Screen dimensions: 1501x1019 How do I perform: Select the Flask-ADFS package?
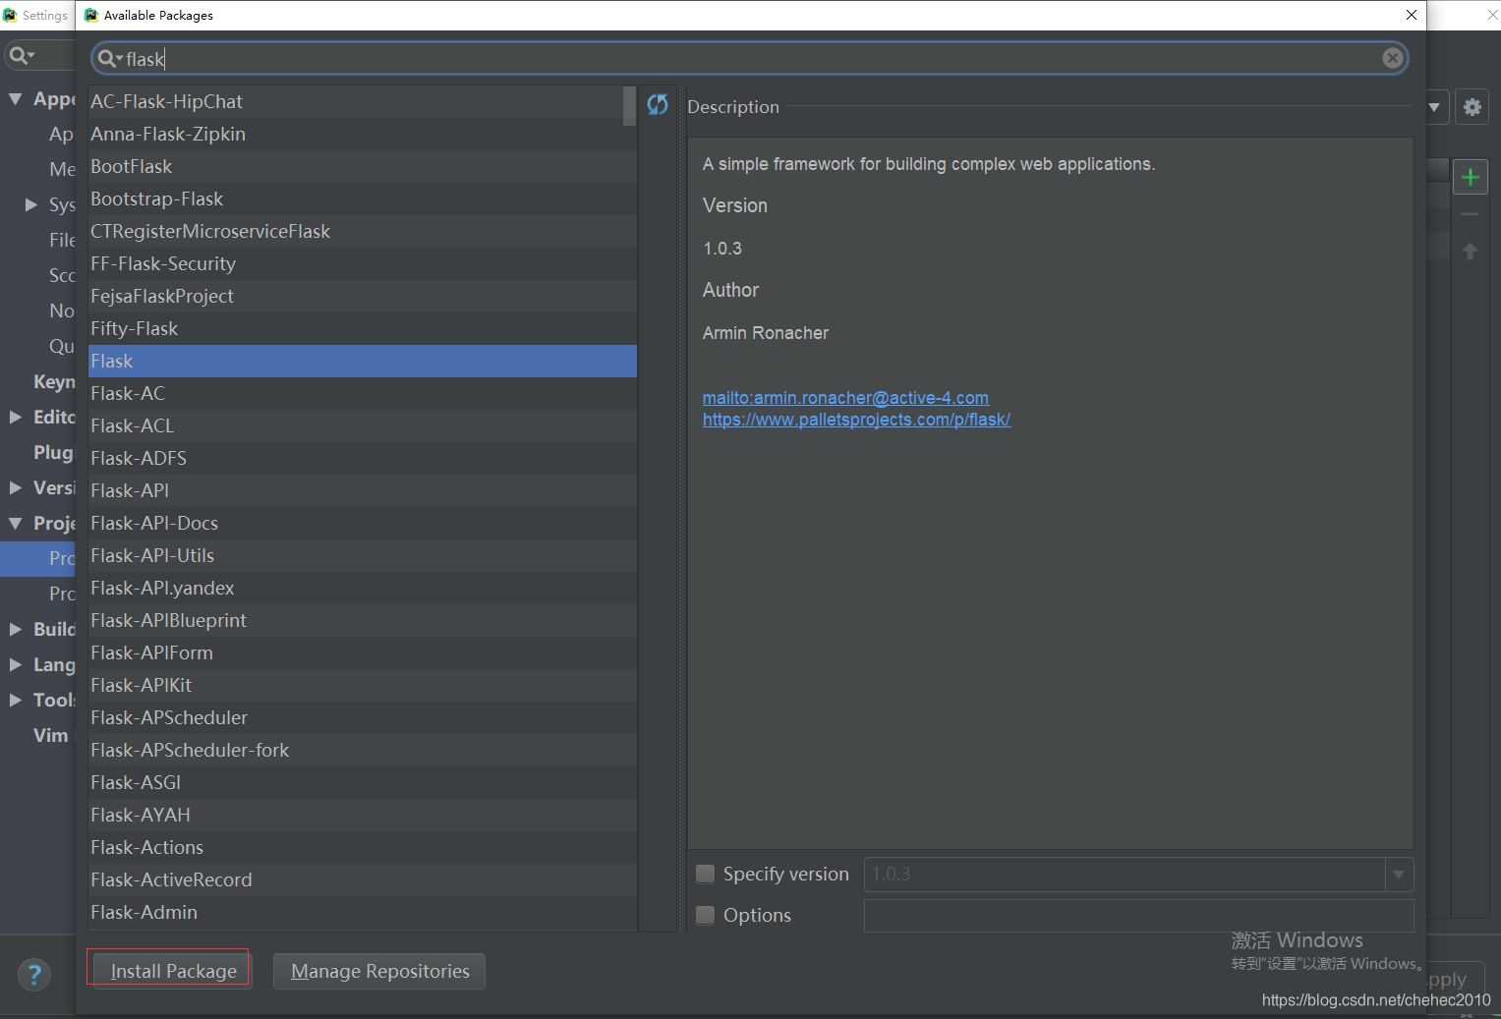[x=363, y=458]
